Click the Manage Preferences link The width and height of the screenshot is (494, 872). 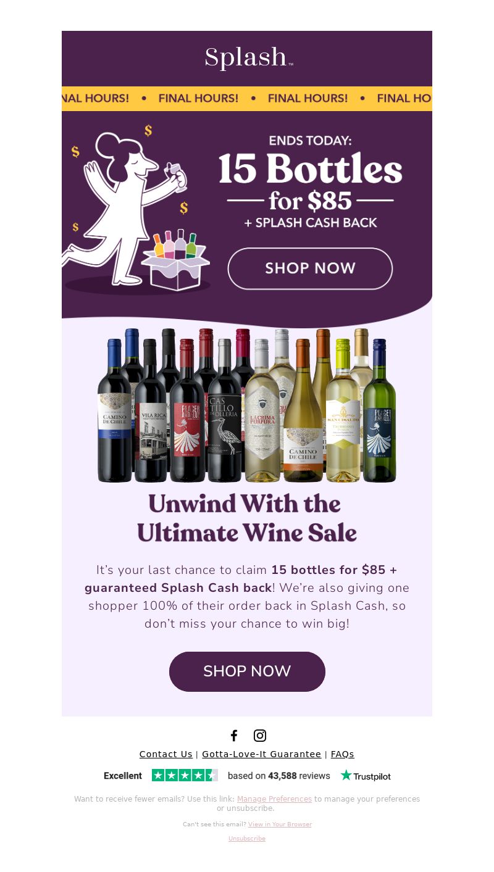coord(274,799)
